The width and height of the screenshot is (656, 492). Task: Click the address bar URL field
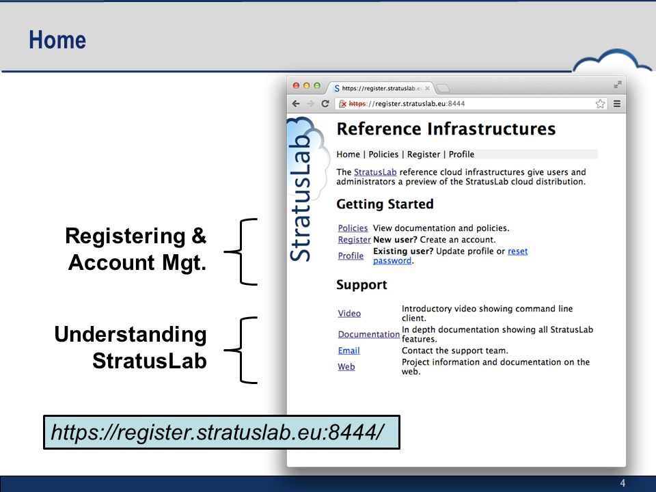point(471,104)
